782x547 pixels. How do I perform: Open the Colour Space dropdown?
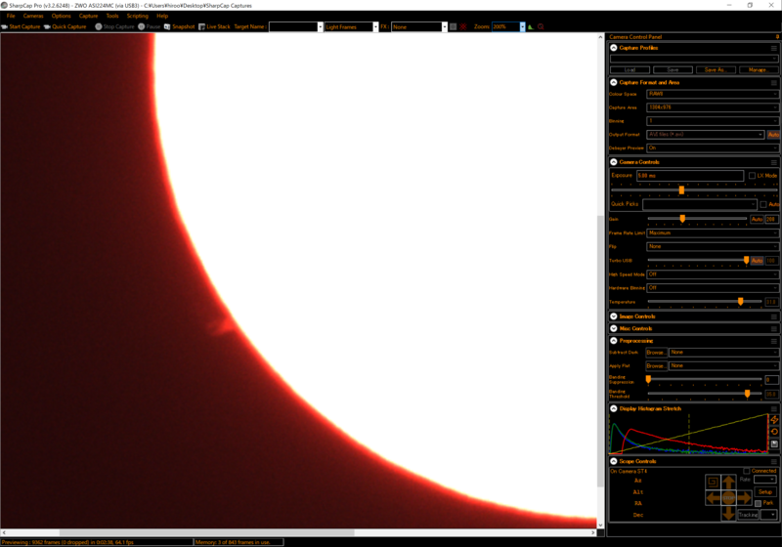(713, 94)
